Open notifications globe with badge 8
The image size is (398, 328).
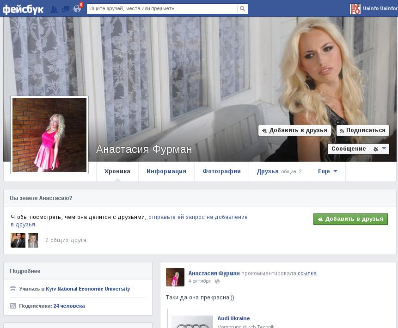click(77, 9)
